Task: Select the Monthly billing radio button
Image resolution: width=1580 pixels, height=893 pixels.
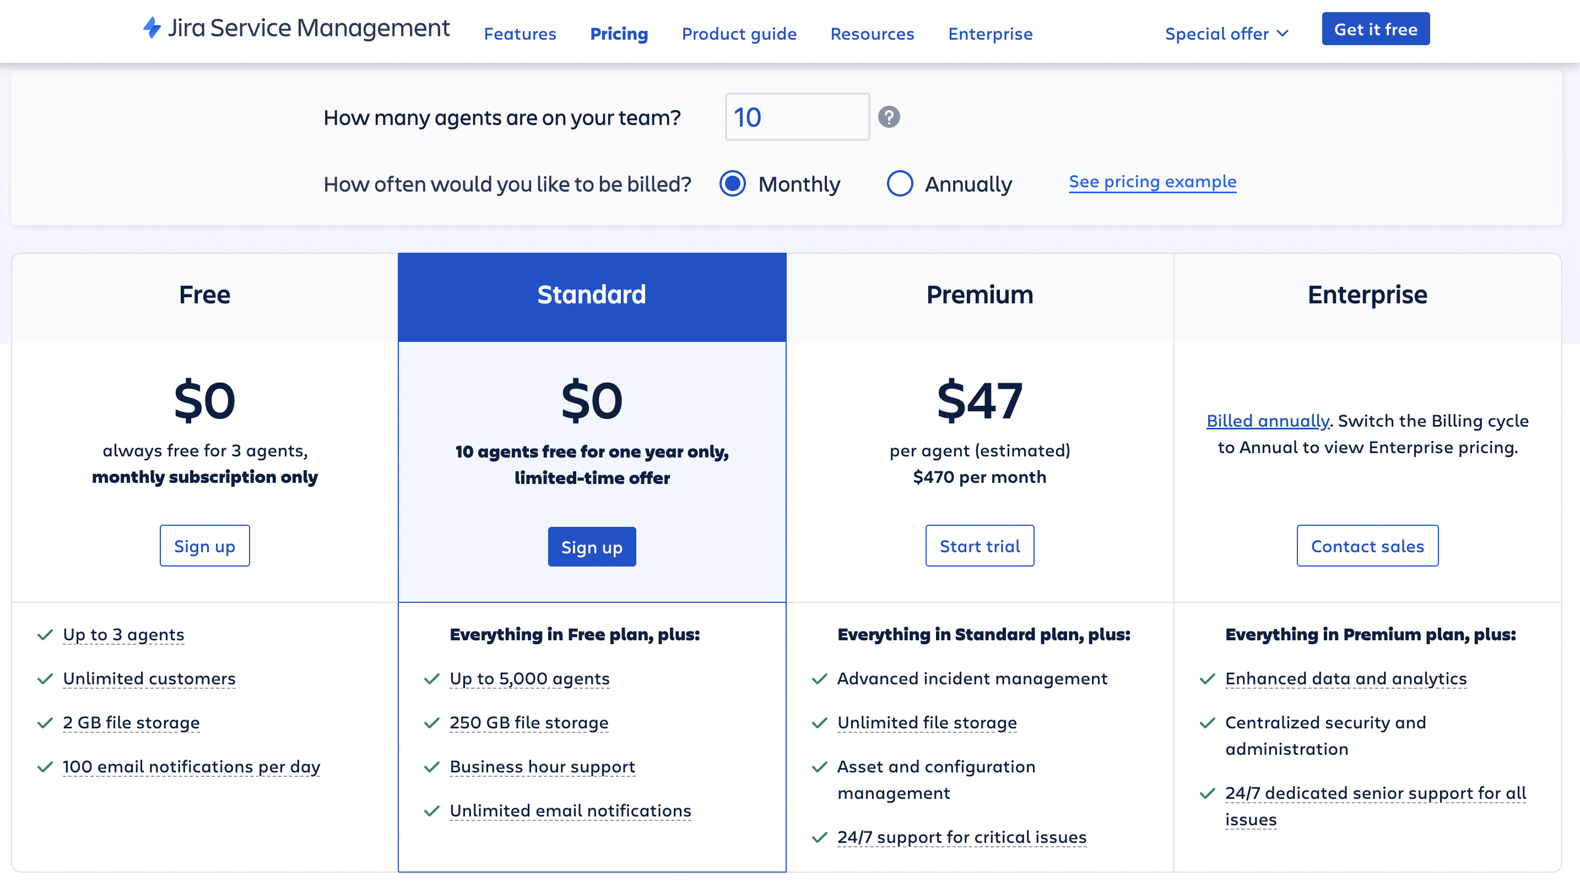Action: pyautogui.click(x=734, y=182)
